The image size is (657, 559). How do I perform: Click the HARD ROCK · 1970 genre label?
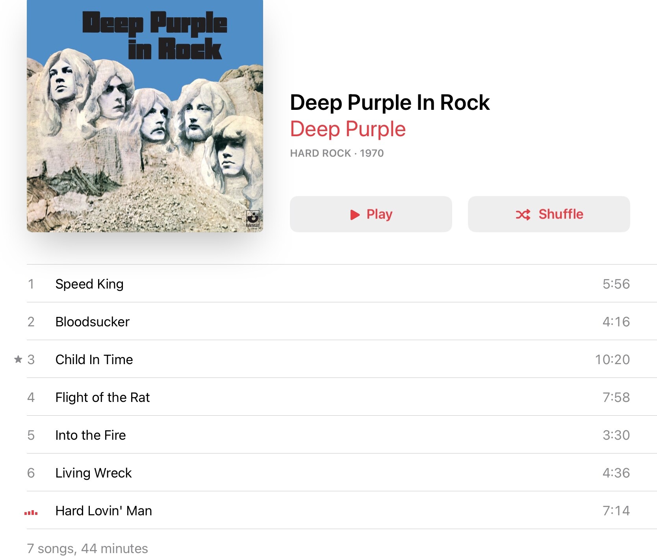[x=337, y=153]
